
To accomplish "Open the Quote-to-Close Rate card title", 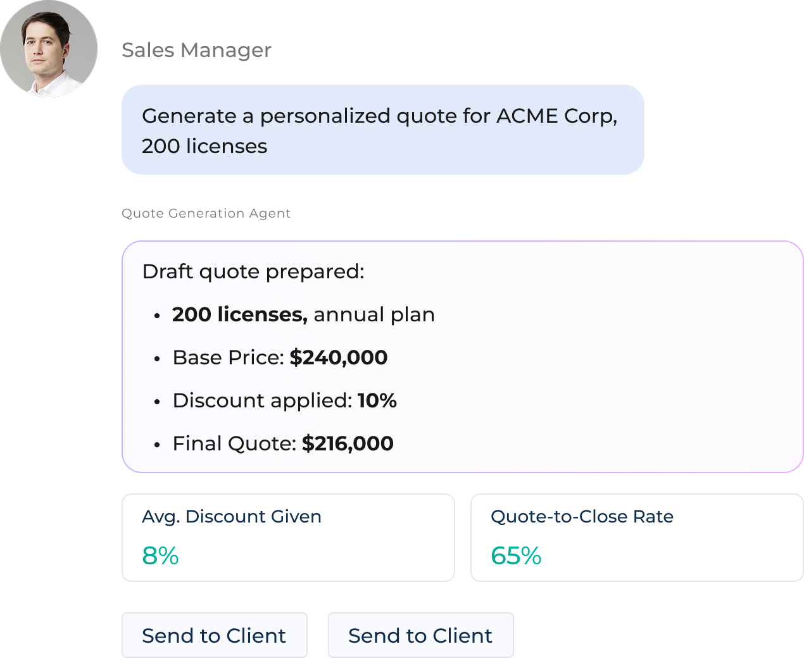I will pyautogui.click(x=582, y=516).
